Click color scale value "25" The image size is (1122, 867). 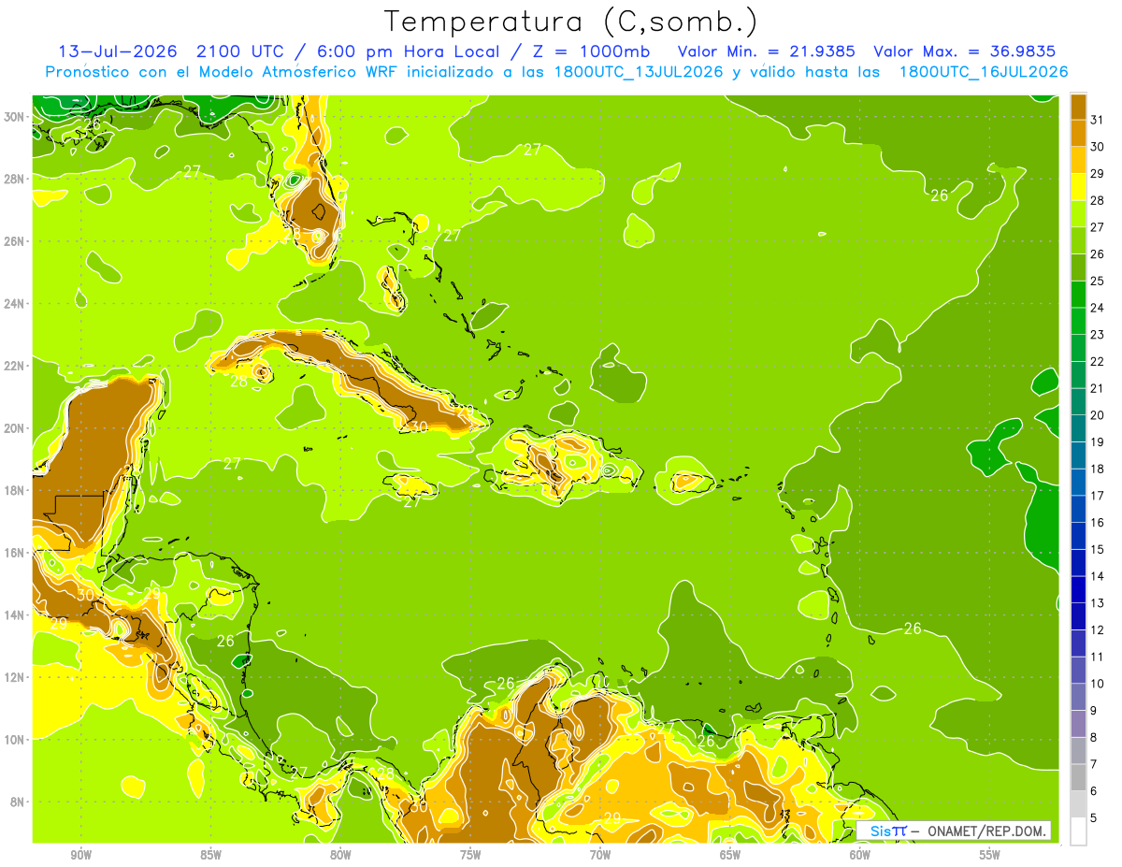[x=1098, y=281]
